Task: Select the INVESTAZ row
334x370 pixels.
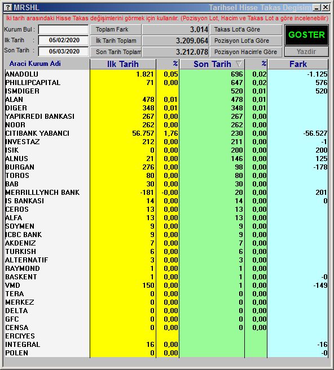Action: point(166,142)
